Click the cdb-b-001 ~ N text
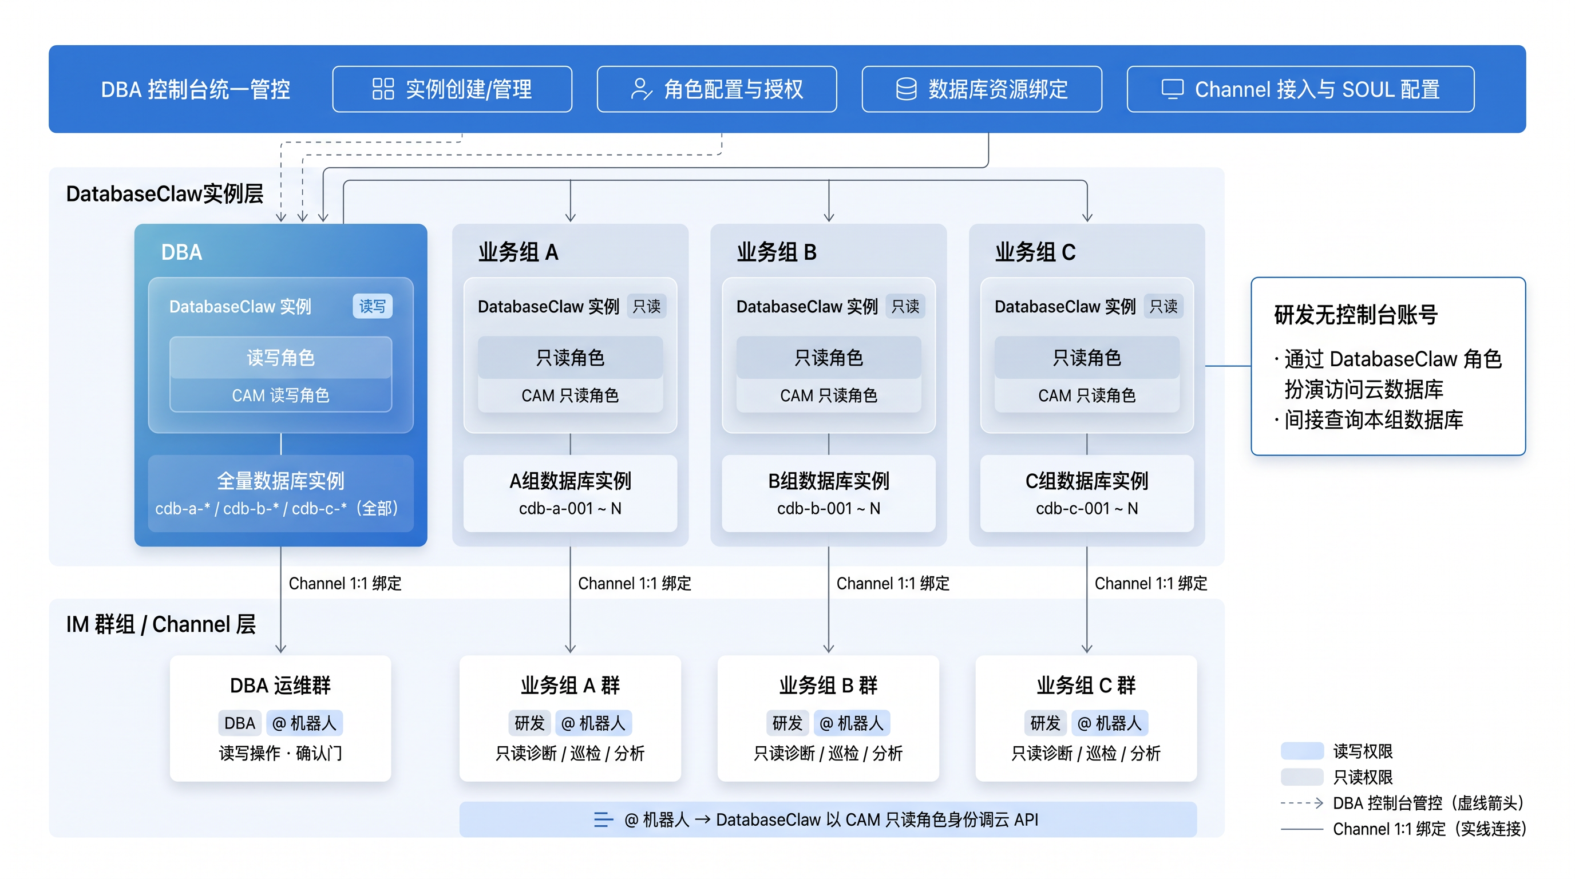The height and width of the screenshot is (879, 1575). [829, 509]
